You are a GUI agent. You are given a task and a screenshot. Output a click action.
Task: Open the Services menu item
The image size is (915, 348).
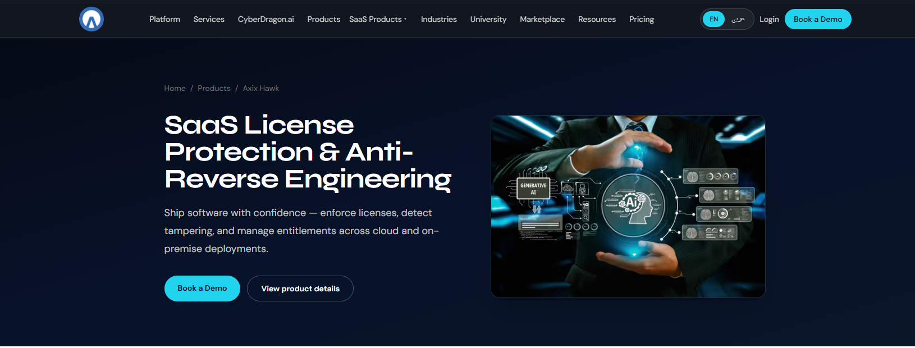(x=209, y=19)
